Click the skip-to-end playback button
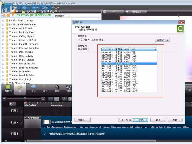This screenshot has width=192, height=144. [189, 90]
